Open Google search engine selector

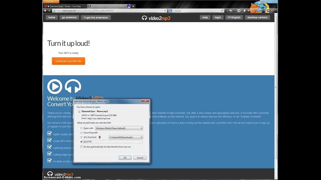pos(171,11)
